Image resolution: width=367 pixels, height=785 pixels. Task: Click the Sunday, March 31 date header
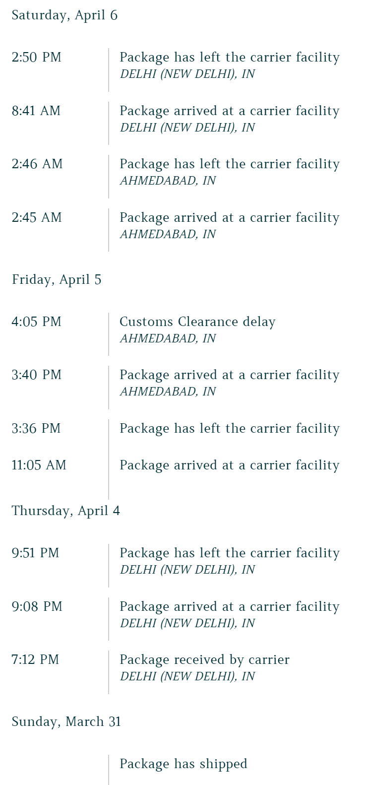coord(66,721)
